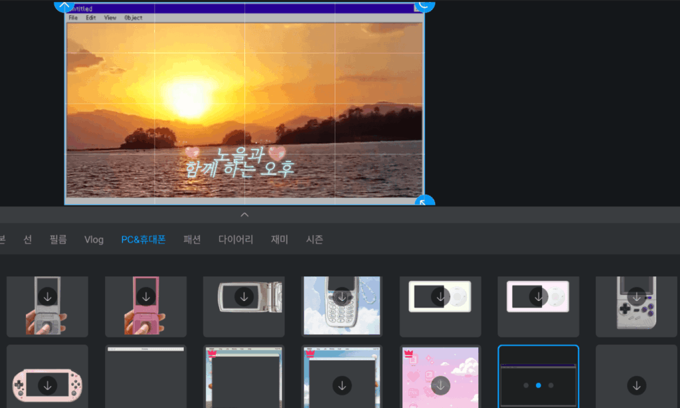
Task: Select the sunset text overlay 노을과 함께 하는 오후
Action: (x=240, y=162)
